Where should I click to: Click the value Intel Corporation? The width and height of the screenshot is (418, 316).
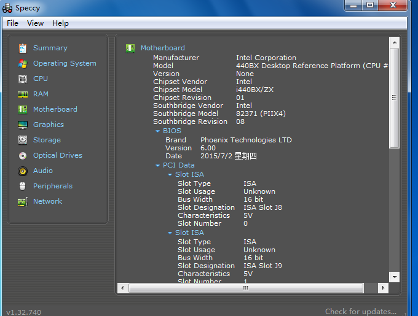(x=266, y=58)
